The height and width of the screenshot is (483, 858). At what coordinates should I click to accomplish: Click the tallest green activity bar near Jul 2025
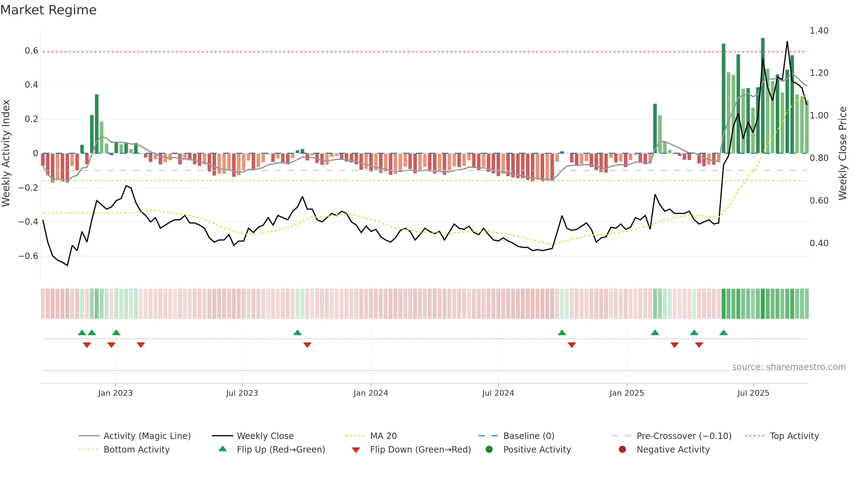(x=763, y=96)
